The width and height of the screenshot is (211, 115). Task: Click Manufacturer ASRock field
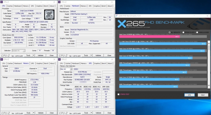91,11
